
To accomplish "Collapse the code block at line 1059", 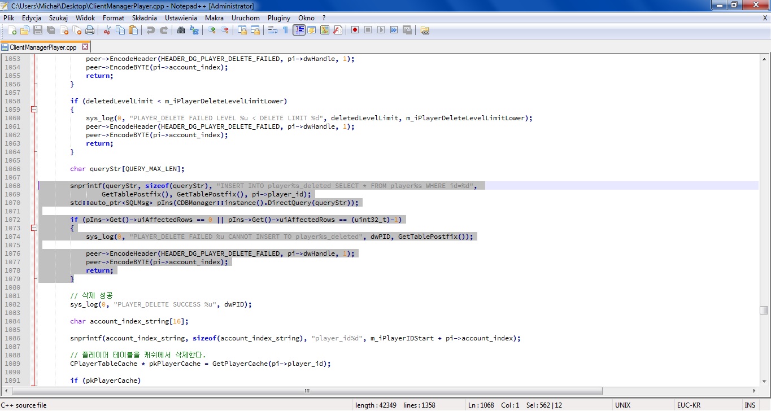I will tap(34, 110).
